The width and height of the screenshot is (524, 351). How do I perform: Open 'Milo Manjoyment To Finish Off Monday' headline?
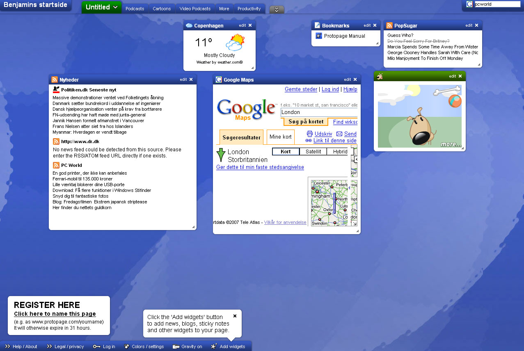(425, 58)
